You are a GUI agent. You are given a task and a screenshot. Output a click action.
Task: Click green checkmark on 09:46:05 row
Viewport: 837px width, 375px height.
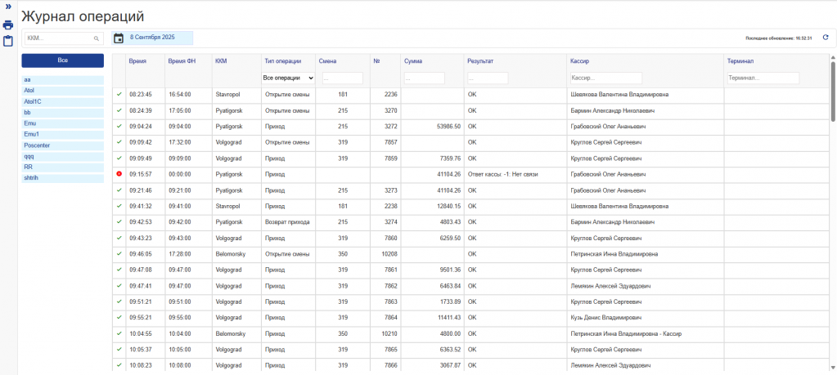119,254
